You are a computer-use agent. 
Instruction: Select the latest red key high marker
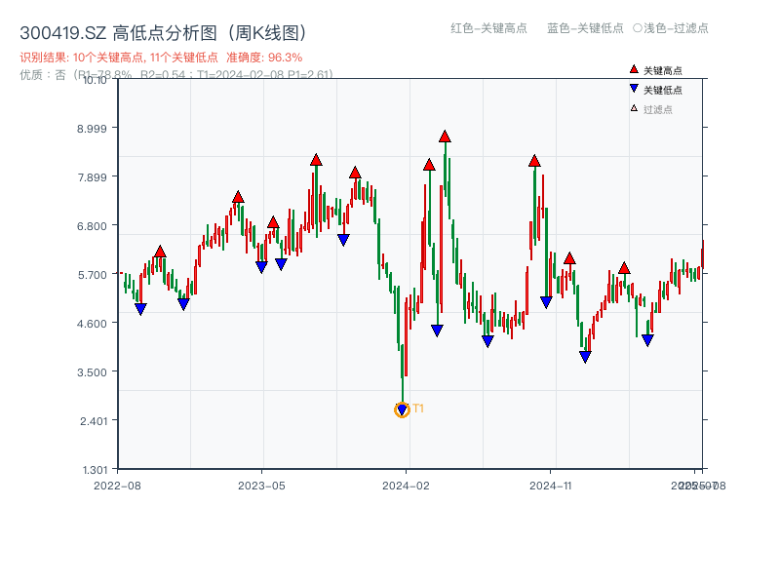click(624, 268)
